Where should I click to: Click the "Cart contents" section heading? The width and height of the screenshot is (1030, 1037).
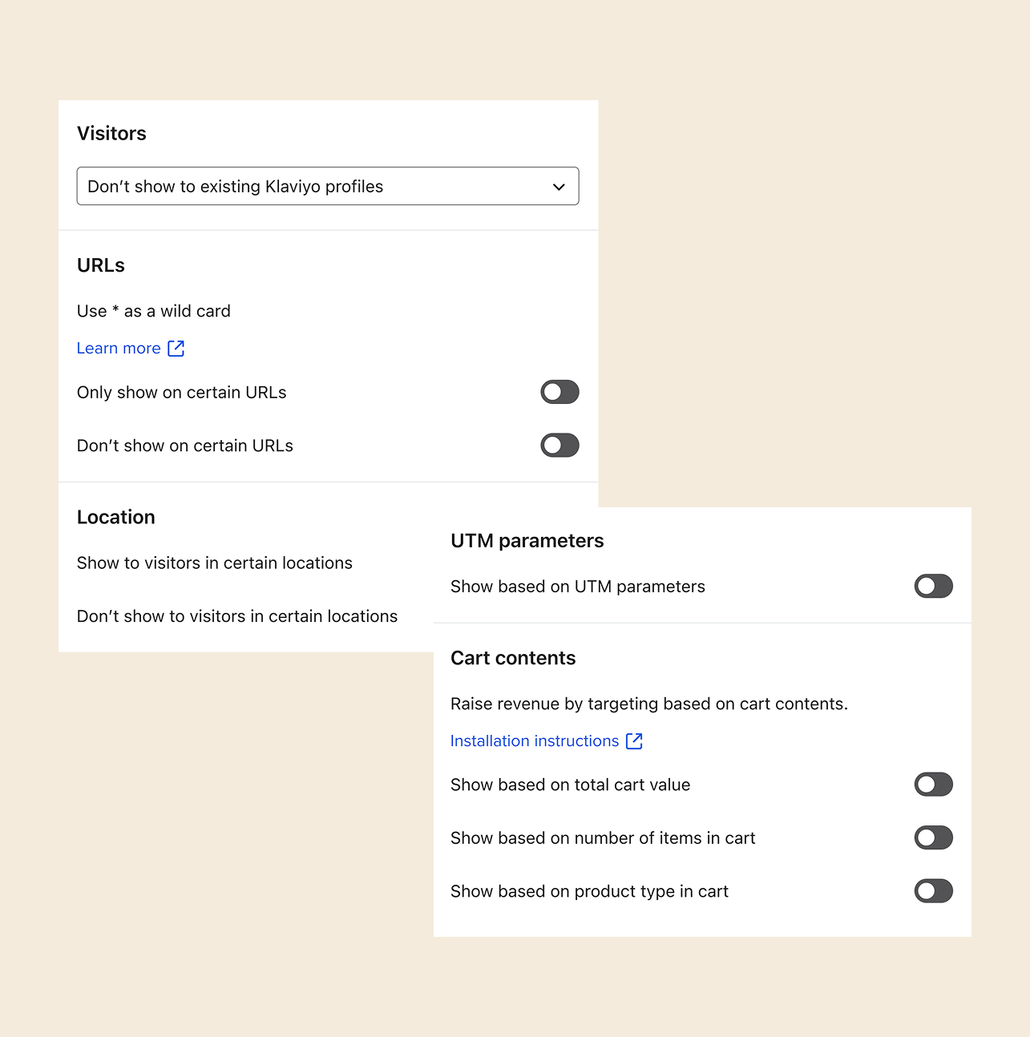click(513, 658)
